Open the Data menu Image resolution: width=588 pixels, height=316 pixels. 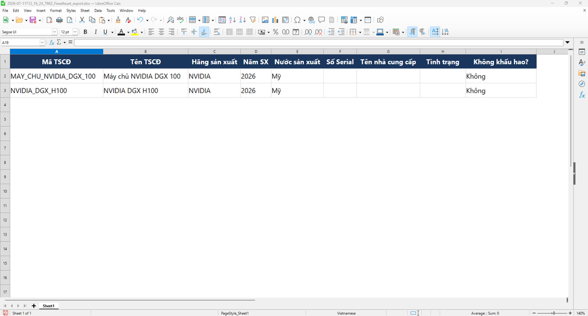98,10
